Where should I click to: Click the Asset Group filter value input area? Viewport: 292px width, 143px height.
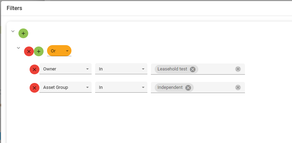tap(214, 87)
